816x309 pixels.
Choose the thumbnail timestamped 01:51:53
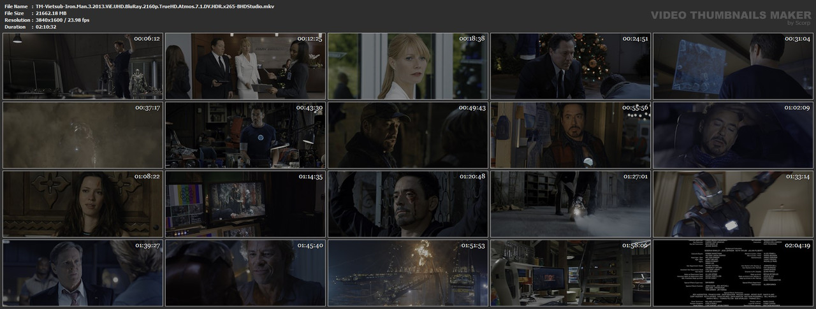(407, 272)
